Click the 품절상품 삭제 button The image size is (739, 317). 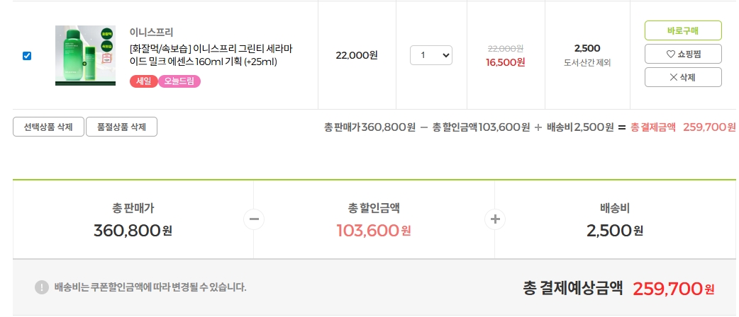(121, 127)
